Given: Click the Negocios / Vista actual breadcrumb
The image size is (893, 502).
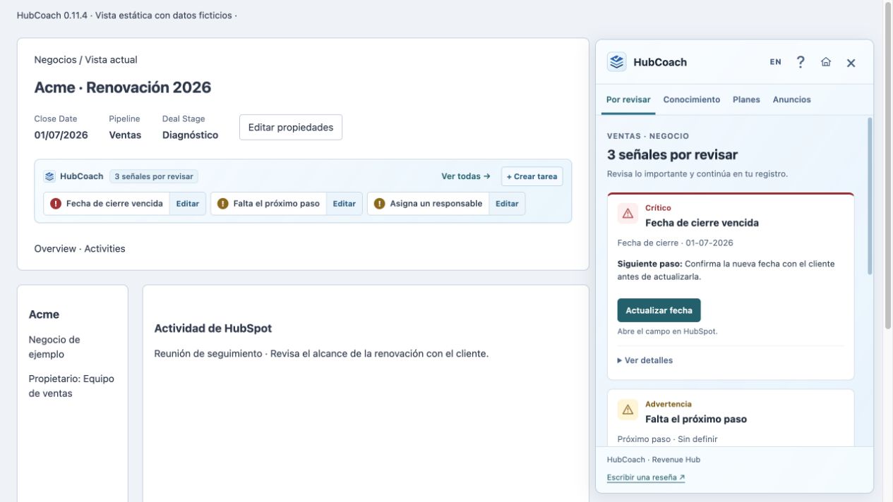Looking at the screenshot, I should (85, 60).
